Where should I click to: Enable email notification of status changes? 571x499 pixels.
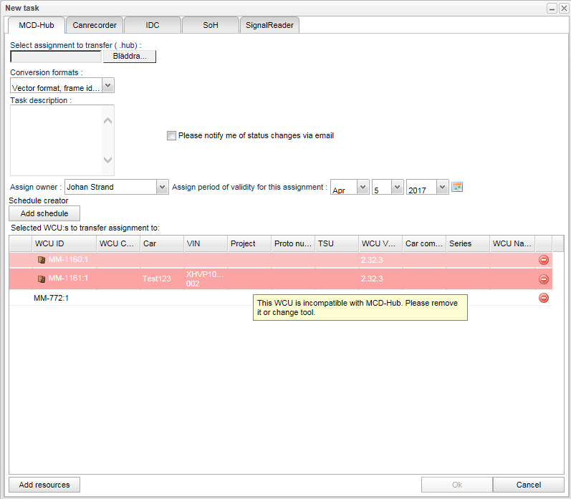[171, 135]
